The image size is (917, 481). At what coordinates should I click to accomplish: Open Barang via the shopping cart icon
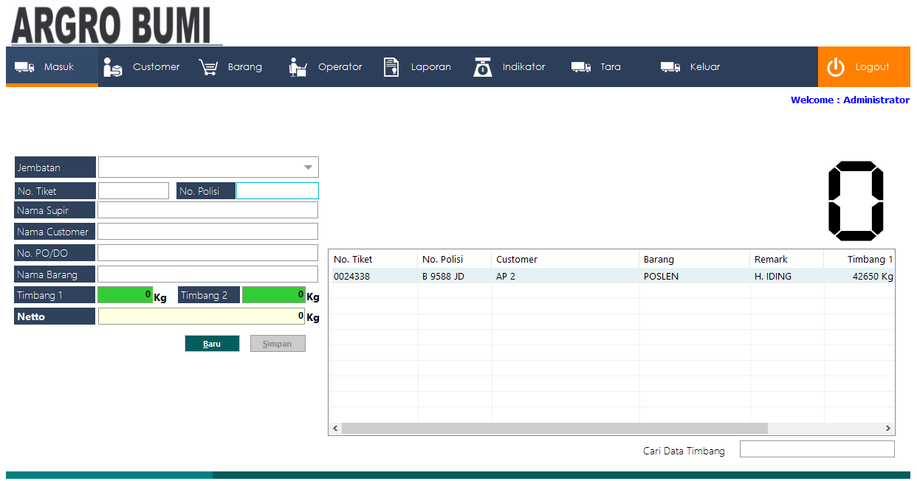pyautogui.click(x=210, y=67)
